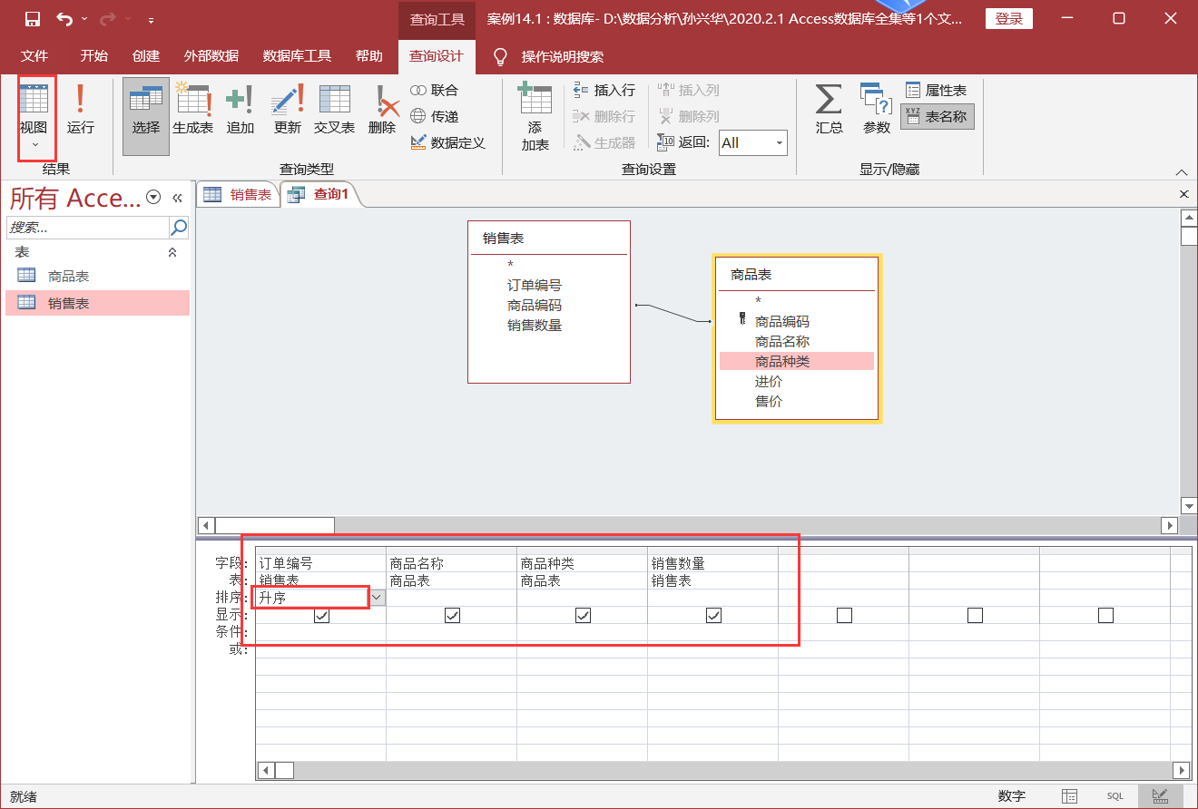Collapse the ribbon with caret arrow
Image resolution: width=1198 pixels, height=809 pixels.
coord(1181,172)
